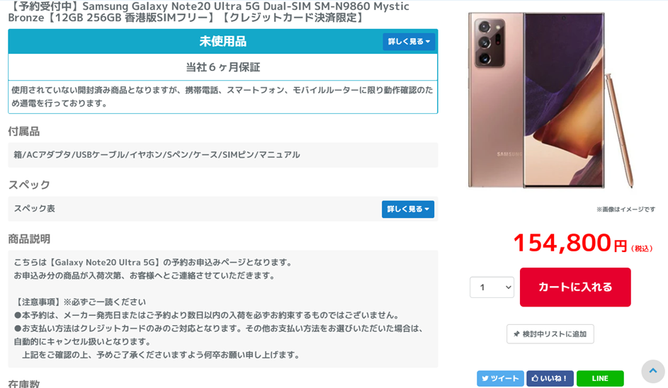Click the 未使用品 condition header bar
Screen dimensions: 668x388
(223, 42)
